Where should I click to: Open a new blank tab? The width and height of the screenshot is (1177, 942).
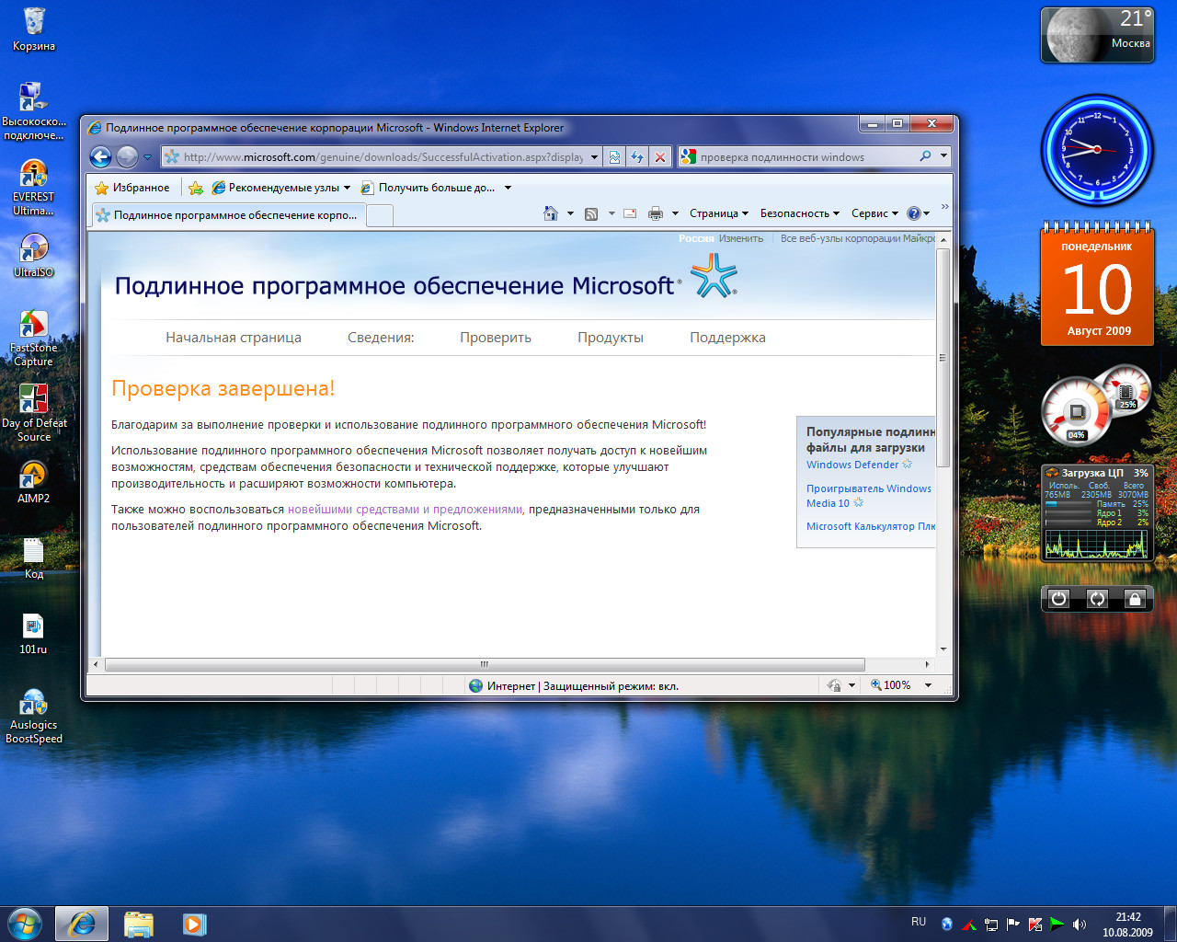point(380,215)
